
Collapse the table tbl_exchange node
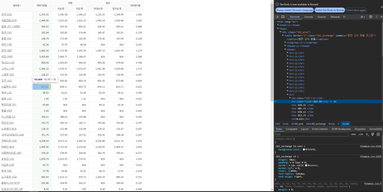283,35
